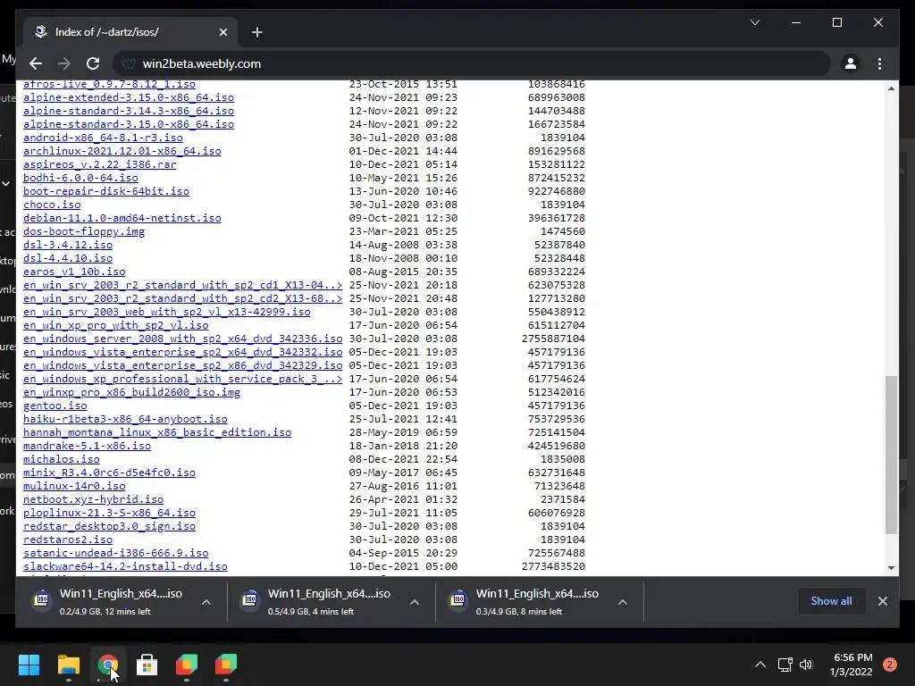
Task: Reload the page with the refresh icon
Action: (x=93, y=63)
